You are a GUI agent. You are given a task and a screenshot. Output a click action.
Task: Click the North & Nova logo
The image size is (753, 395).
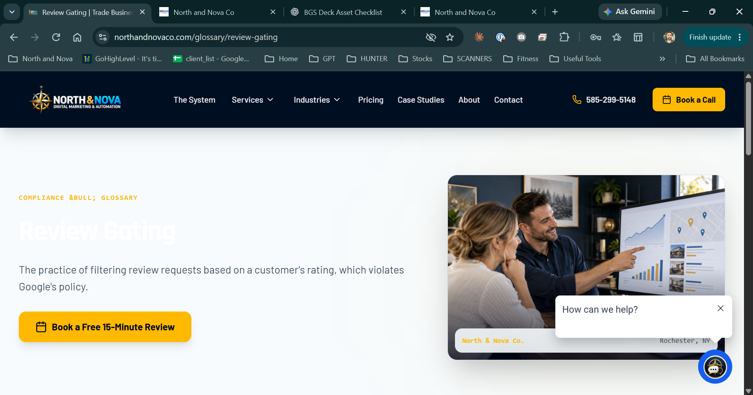[75, 100]
